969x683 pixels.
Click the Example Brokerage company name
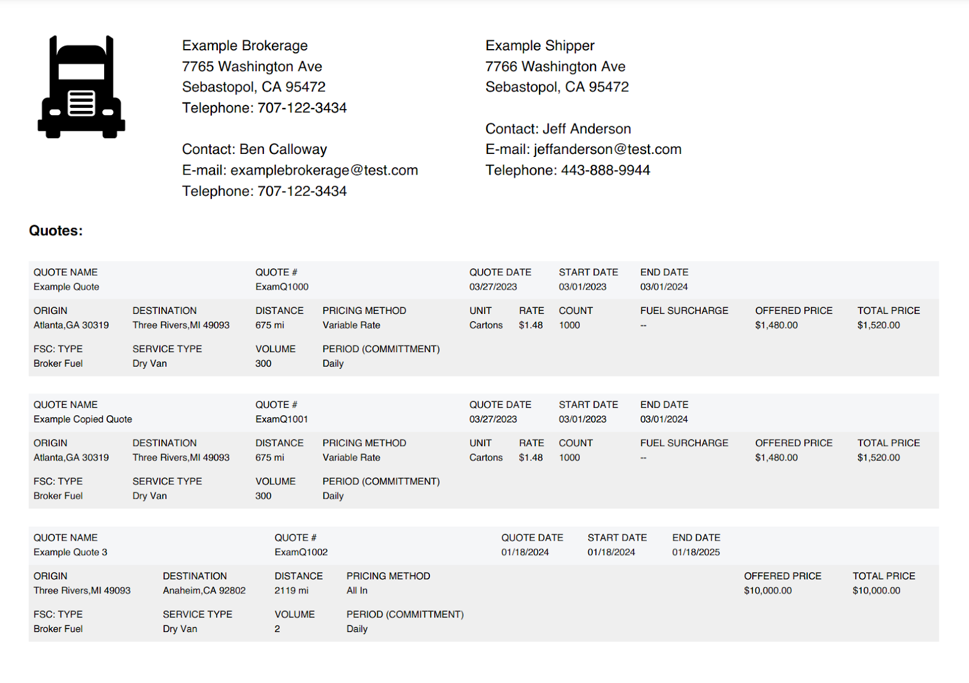point(245,45)
